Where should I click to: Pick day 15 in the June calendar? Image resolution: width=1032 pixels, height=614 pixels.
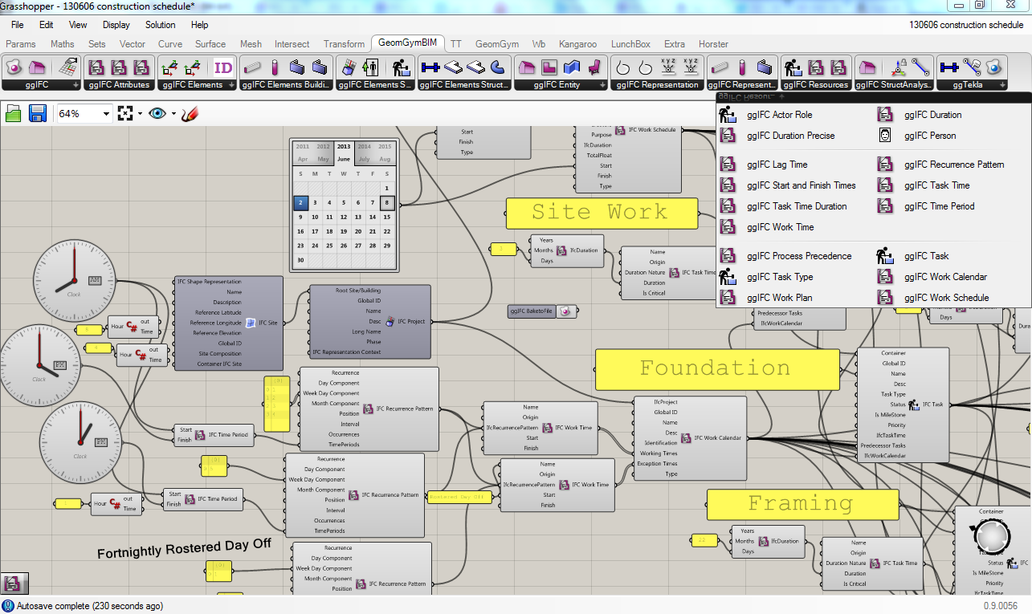tap(387, 217)
